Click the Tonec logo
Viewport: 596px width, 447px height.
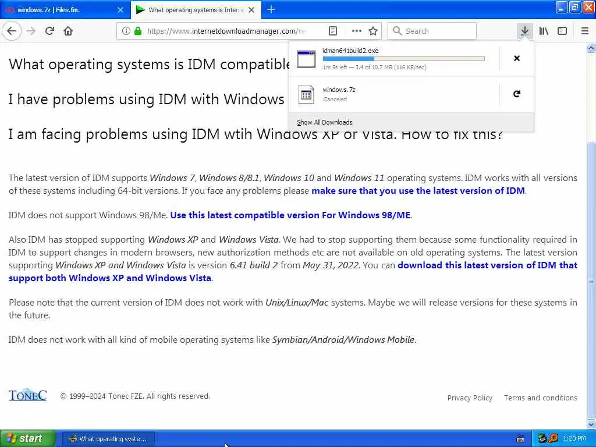pos(28,395)
